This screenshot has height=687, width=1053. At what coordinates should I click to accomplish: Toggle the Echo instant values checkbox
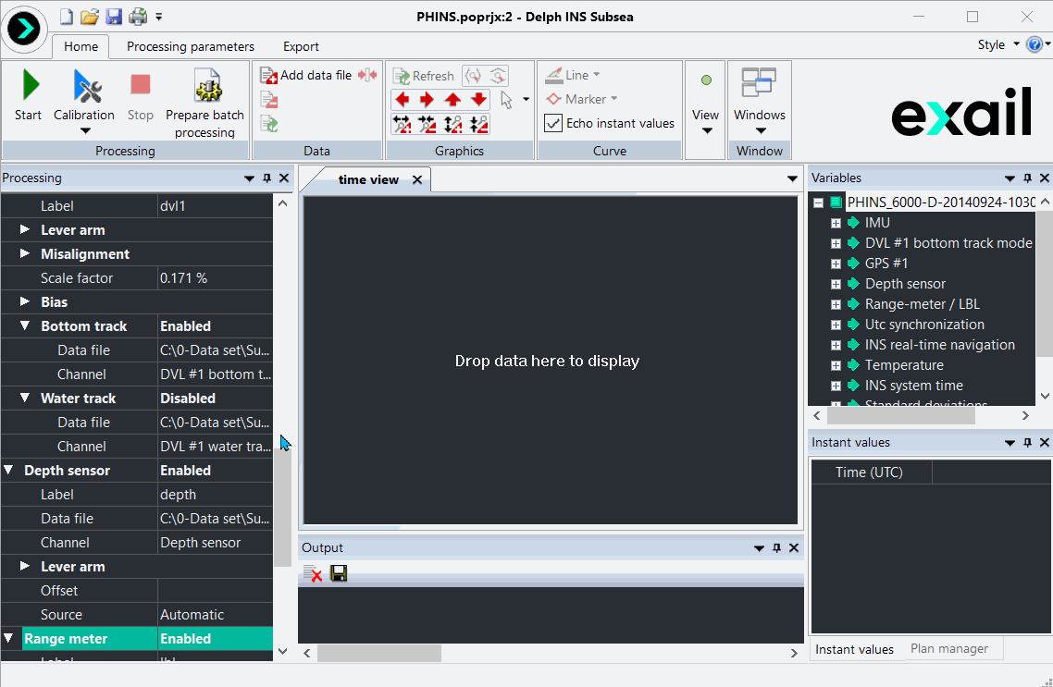click(x=553, y=123)
